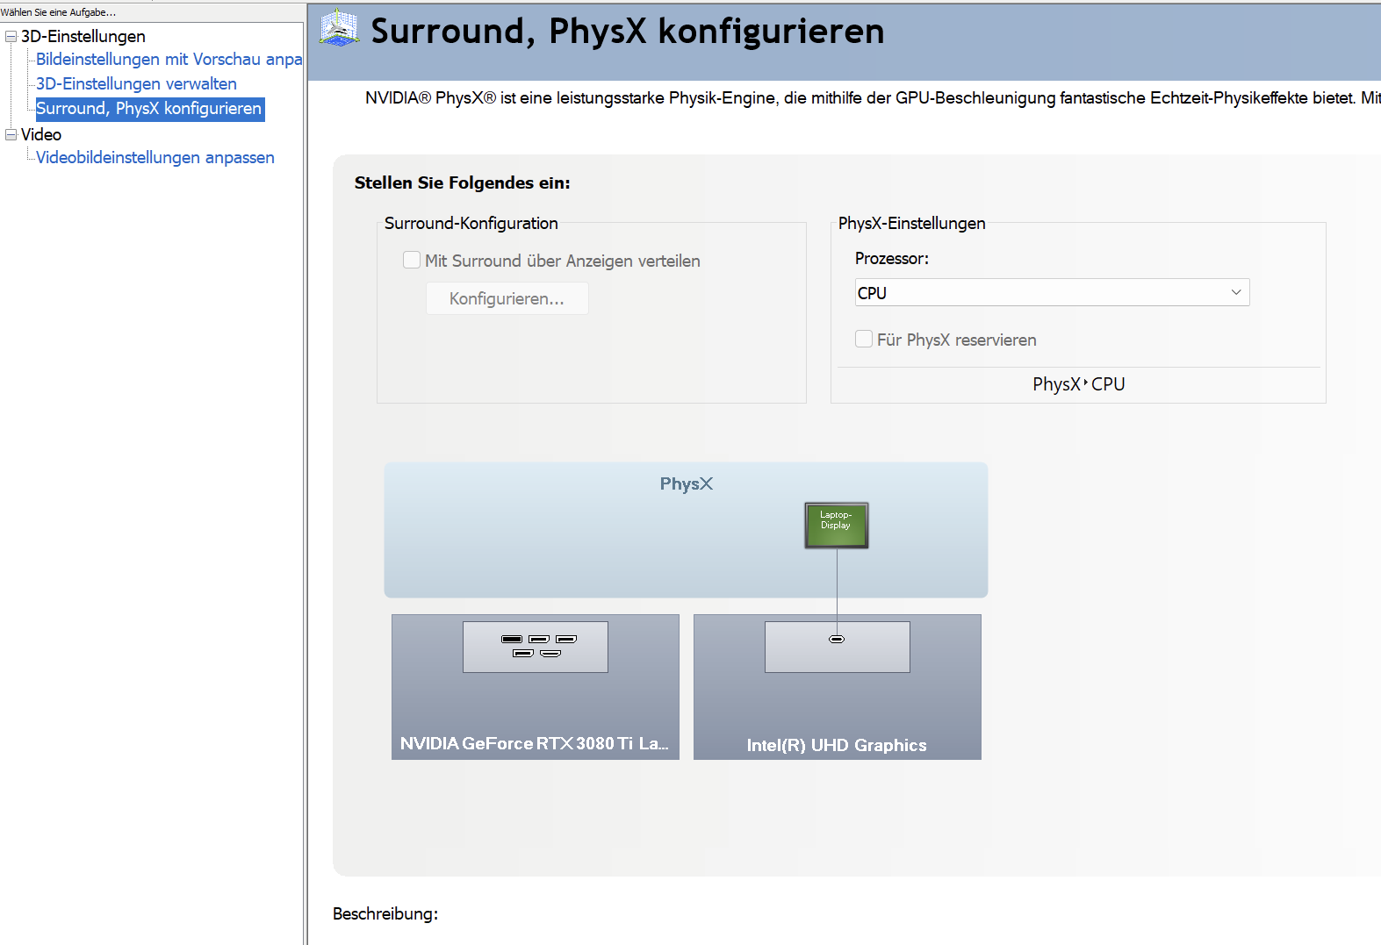Click the PhysX-Einstellungen group label
The width and height of the screenshot is (1381, 945).
[x=912, y=223]
